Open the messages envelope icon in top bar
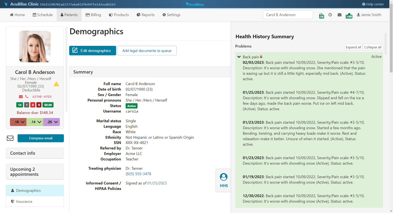 [x=340, y=15]
